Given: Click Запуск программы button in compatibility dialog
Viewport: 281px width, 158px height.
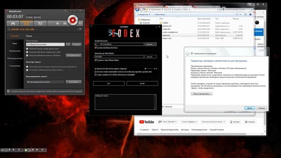Looking at the screenshot, I should click(202, 93).
